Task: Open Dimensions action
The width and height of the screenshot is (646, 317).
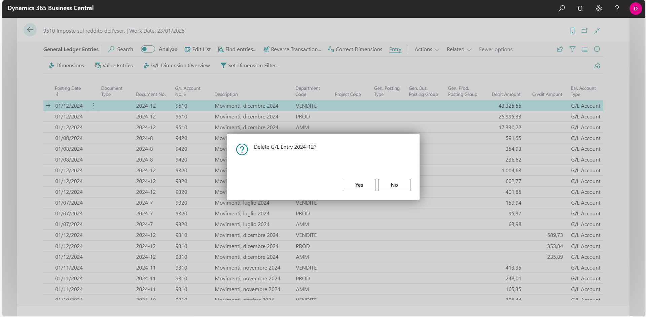Action: (67, 65)
